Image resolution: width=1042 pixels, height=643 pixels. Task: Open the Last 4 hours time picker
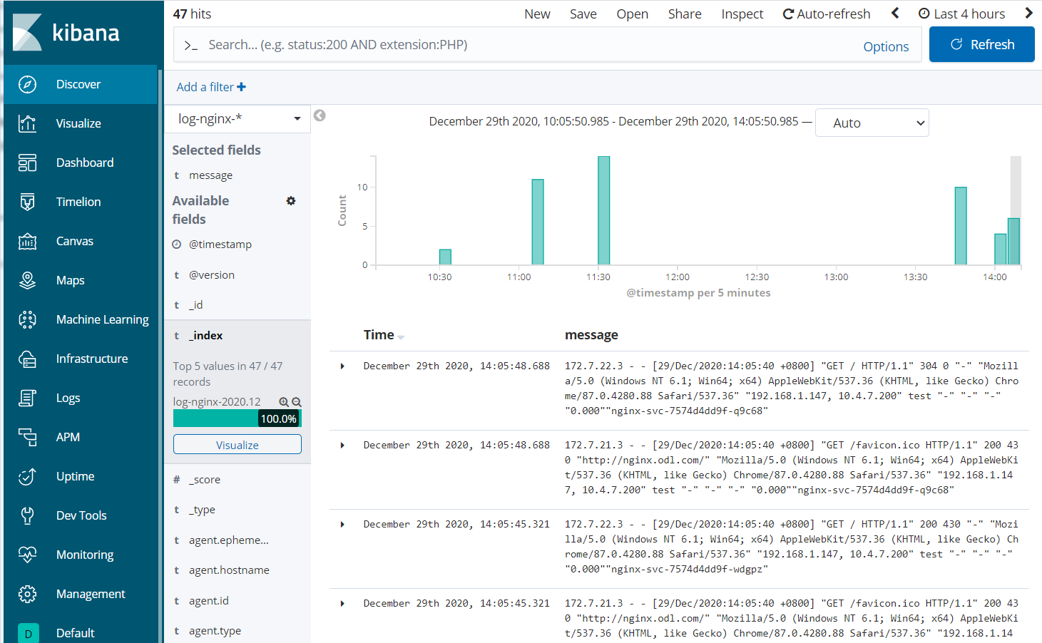coord(961,14)
